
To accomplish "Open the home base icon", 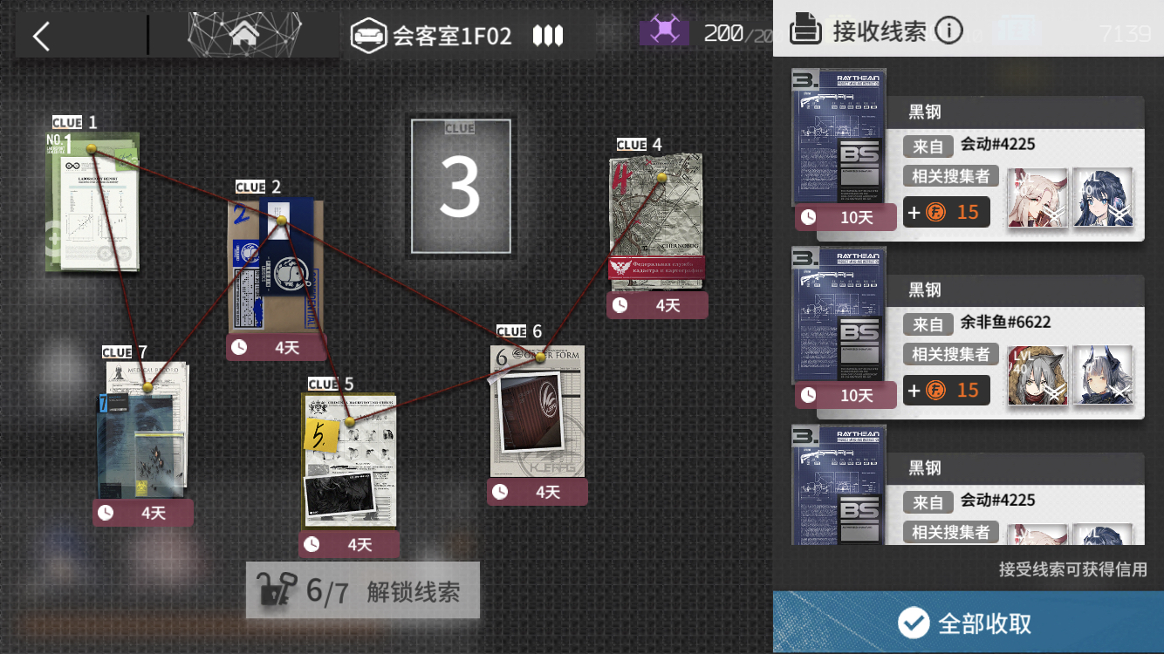I will point(245,35).
